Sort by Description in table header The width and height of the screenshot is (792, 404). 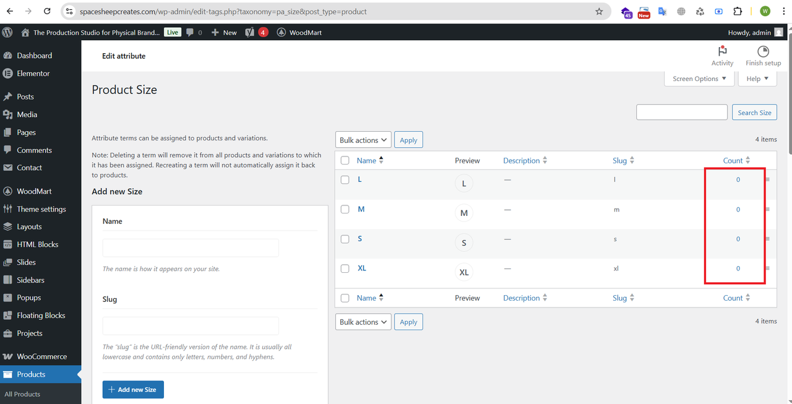click(525, 160)
